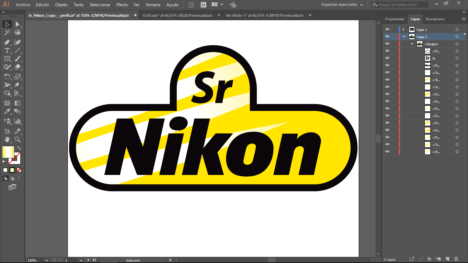
Task: Switch to the Buscatrazos panel tab
Action: pos(435,19)
